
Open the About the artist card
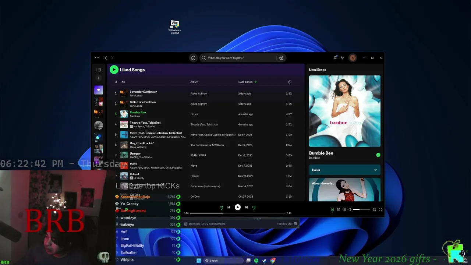345,190
